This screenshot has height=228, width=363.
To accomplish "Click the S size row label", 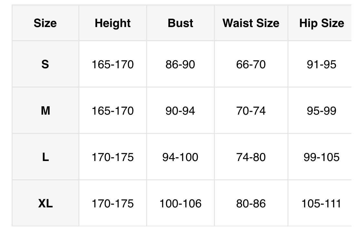I will 45,64.
